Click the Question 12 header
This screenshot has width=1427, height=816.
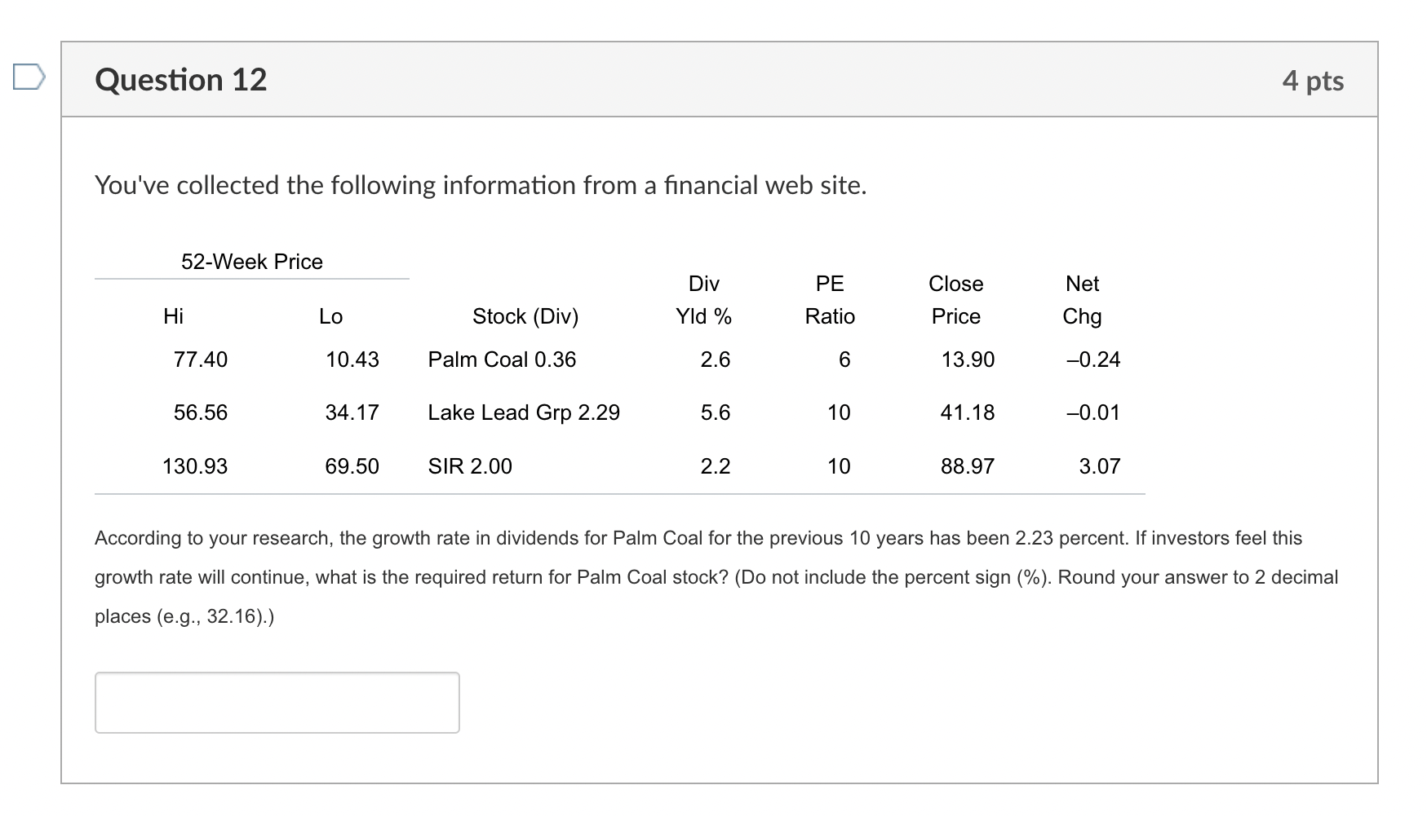coord(181,78)
